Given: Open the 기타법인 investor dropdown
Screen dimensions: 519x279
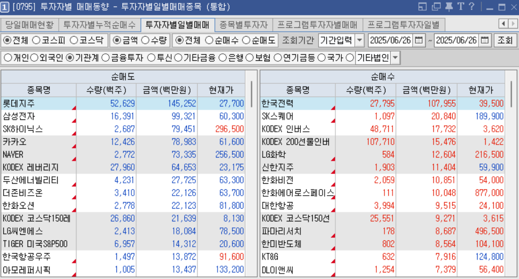Looking at the screenshot, I should (x=395, y=58).
